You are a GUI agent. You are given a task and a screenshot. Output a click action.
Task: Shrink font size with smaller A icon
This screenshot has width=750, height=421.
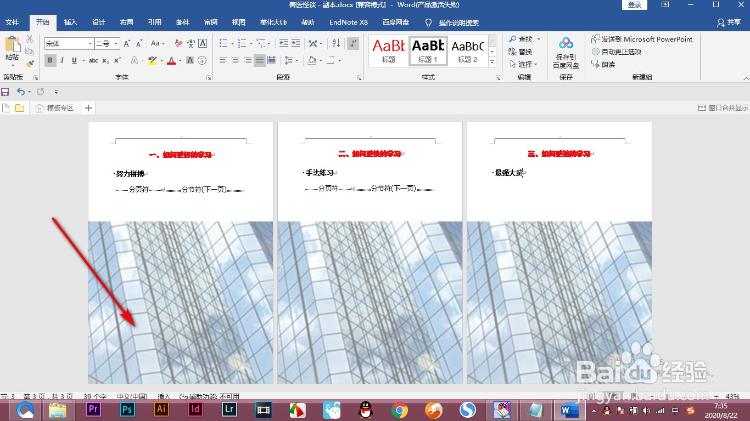(139, 43)
